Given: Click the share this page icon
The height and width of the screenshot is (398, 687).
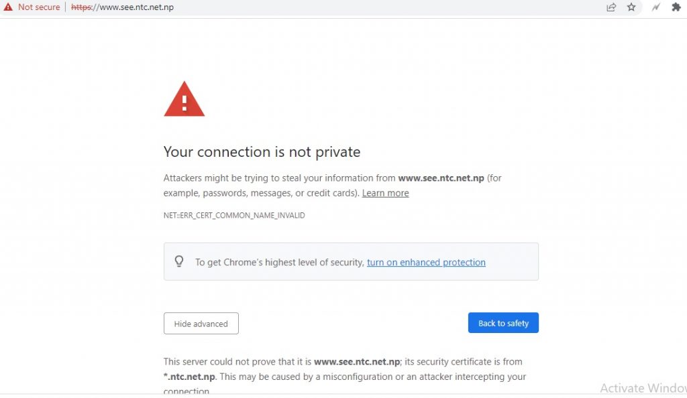Looking at the screenshot, I should point(611,7).
